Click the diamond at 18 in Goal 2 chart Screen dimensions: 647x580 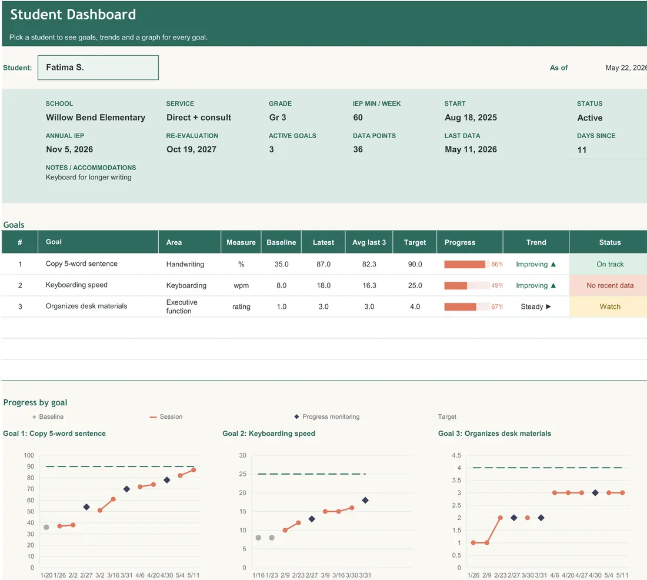365,501
